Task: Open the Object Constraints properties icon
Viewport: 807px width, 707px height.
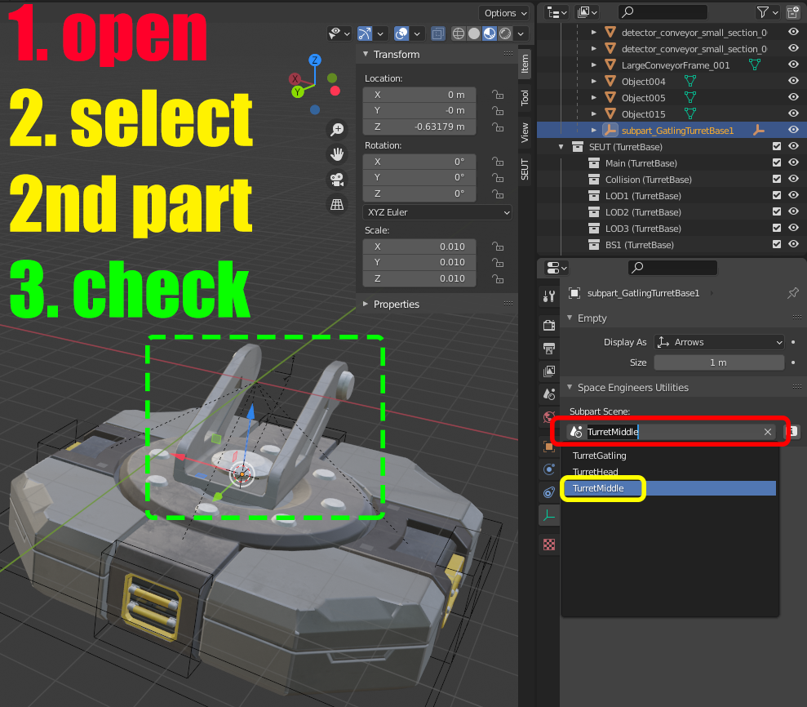Action: [x=549, y=492]
